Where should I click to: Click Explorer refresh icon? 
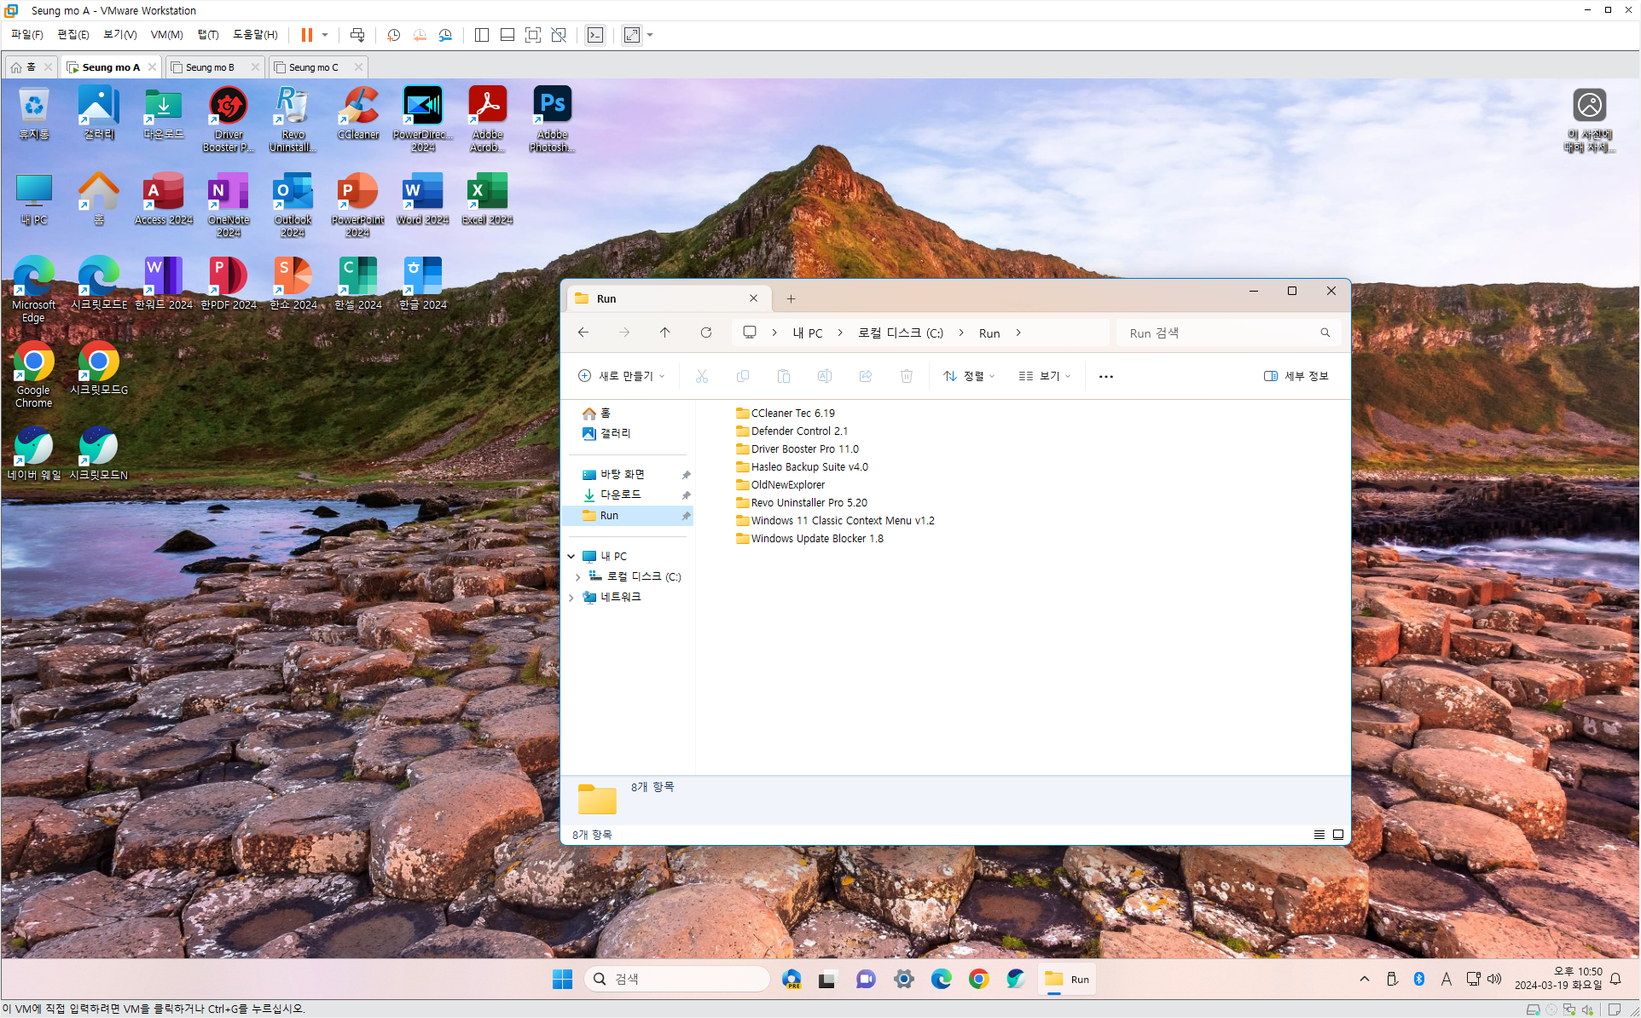(705, 333)
